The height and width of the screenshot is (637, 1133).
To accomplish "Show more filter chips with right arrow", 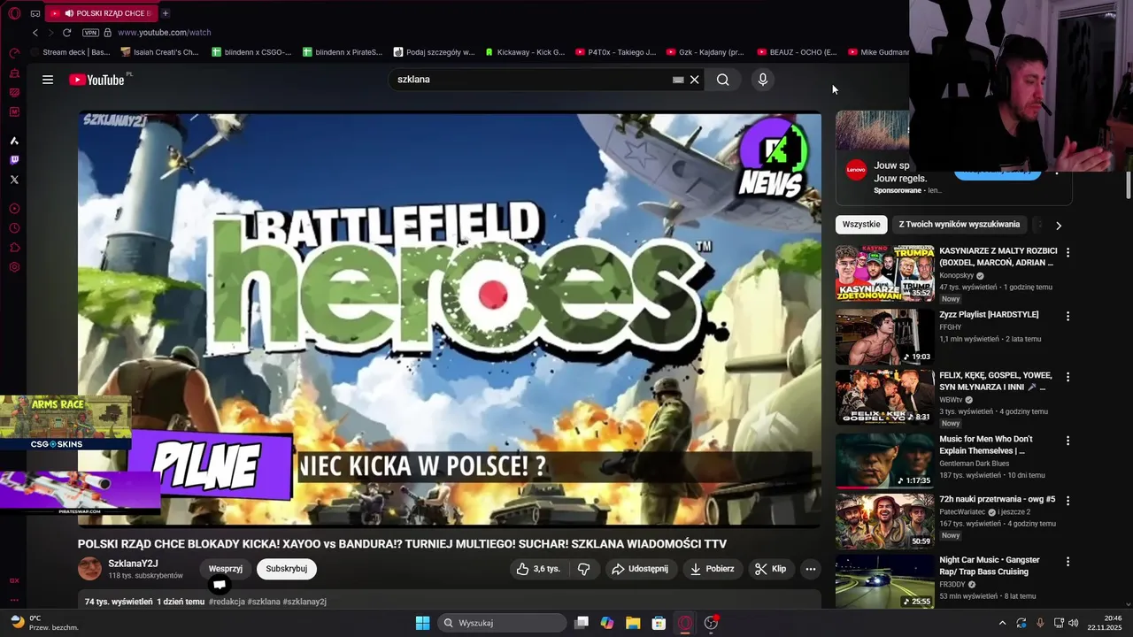I will [1058, 226].
